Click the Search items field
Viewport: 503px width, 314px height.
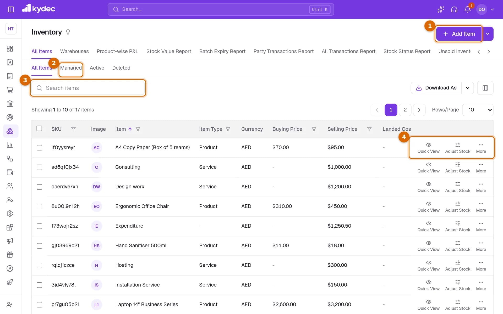pos(88,88)
